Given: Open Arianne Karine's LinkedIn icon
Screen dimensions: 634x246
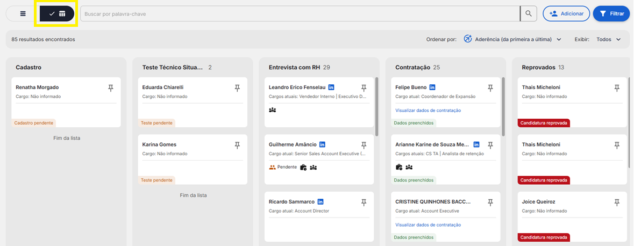Looking at the screenshot, I should tap(476, 144).
